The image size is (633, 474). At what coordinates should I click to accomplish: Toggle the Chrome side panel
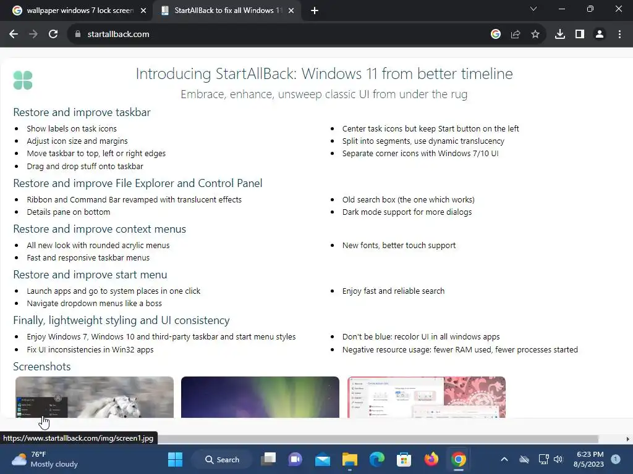[x=580, y=35]
